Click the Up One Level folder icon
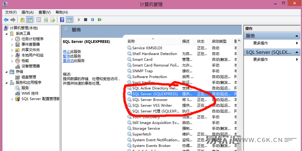 click(23, 20)
